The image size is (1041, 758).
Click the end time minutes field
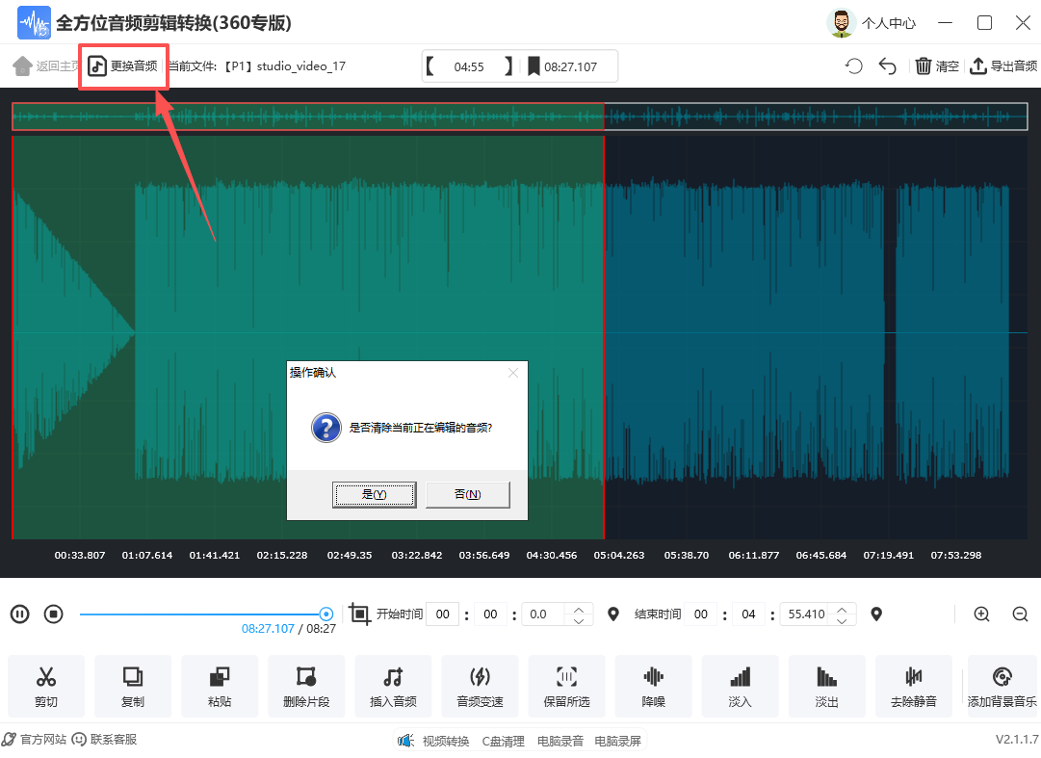(x=748, y=614)
